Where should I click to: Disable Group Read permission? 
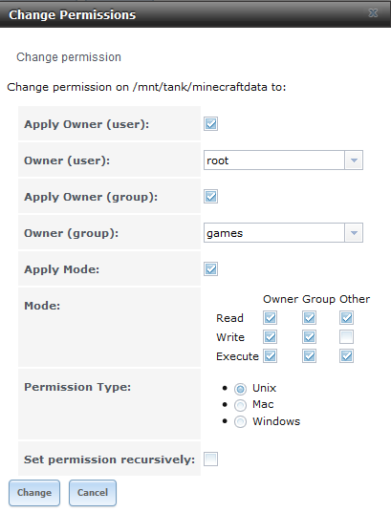point(309,318)
